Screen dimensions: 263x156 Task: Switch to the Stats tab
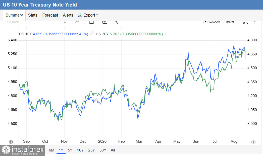[x=33, y=15]
